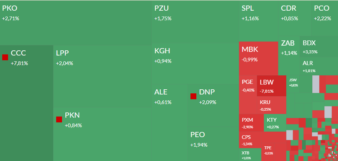Click the red square marker beside DNP
338x161 pixels.
point(193,96)
